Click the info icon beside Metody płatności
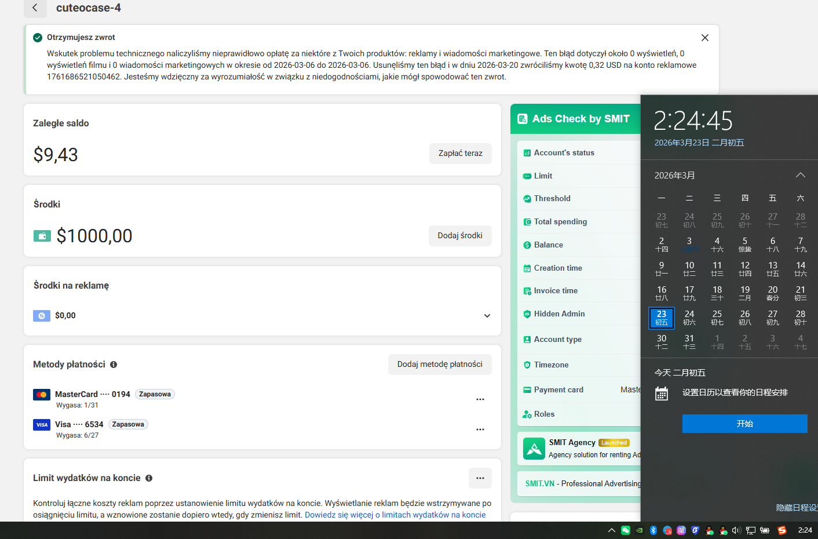 point(114,365)
